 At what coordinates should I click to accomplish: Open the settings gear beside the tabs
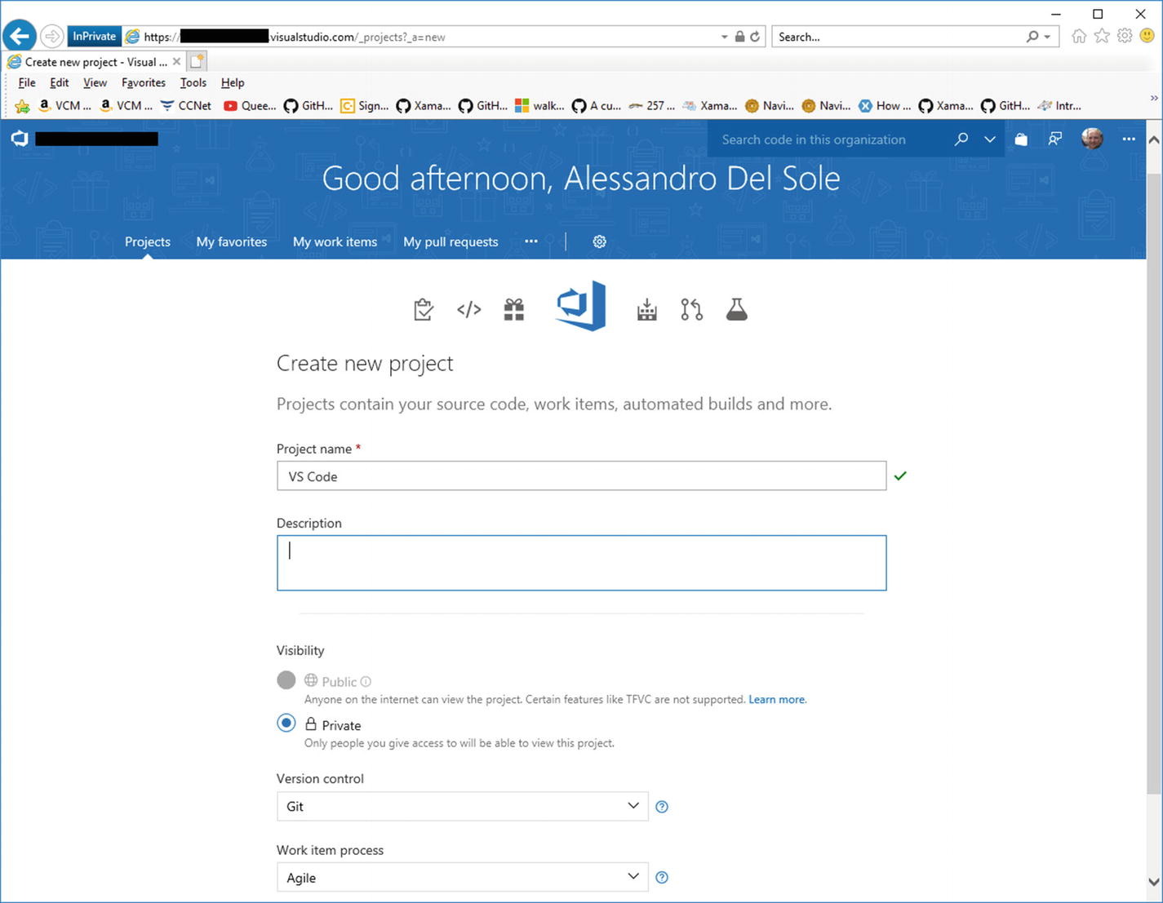point(599,242)
